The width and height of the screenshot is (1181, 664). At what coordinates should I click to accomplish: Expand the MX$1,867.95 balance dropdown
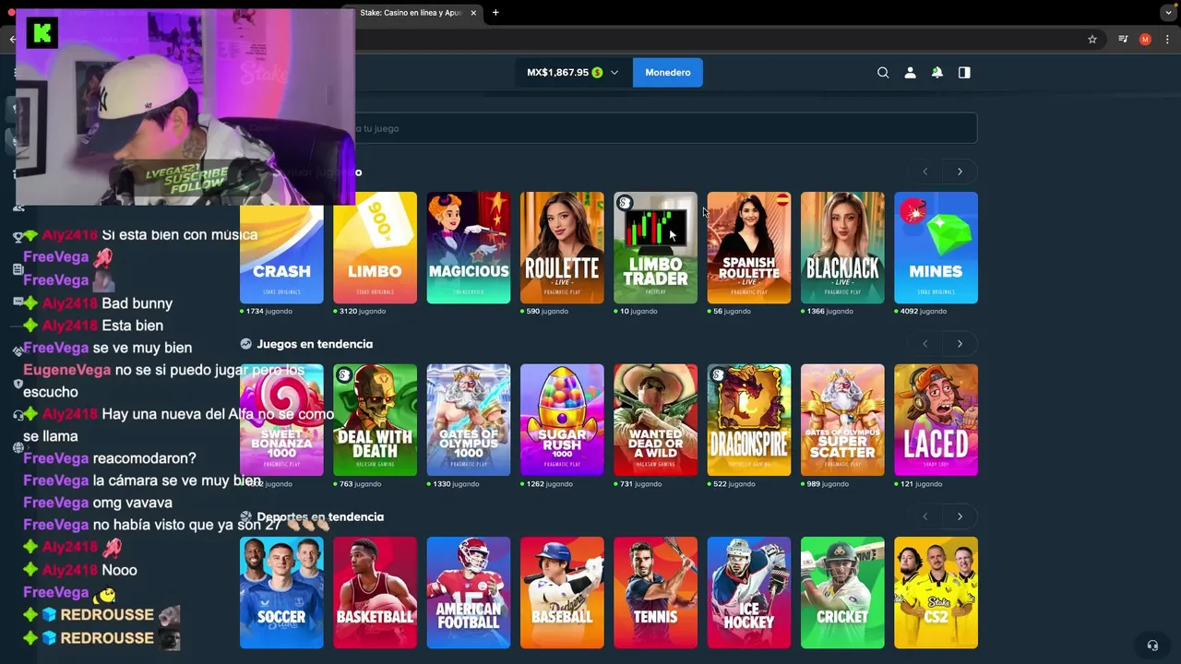pyautogui.click(x=573, y=73)
